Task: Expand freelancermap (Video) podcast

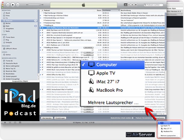Action: point(44,23)
